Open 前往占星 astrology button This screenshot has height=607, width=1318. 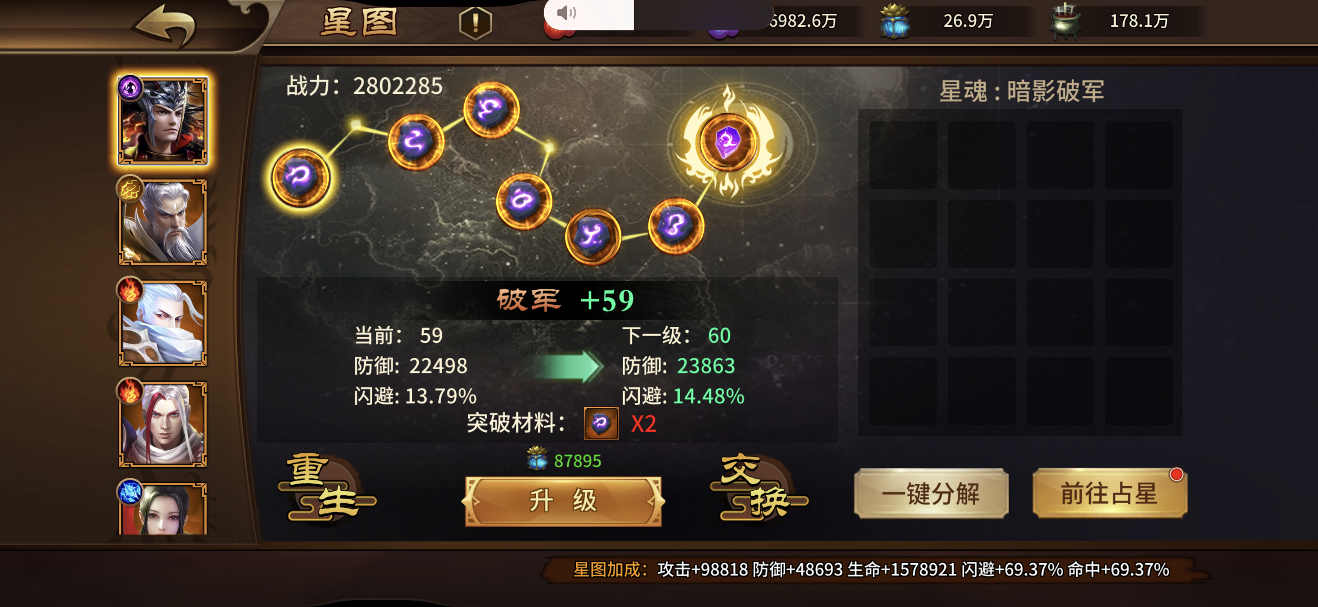[1109, 493]
